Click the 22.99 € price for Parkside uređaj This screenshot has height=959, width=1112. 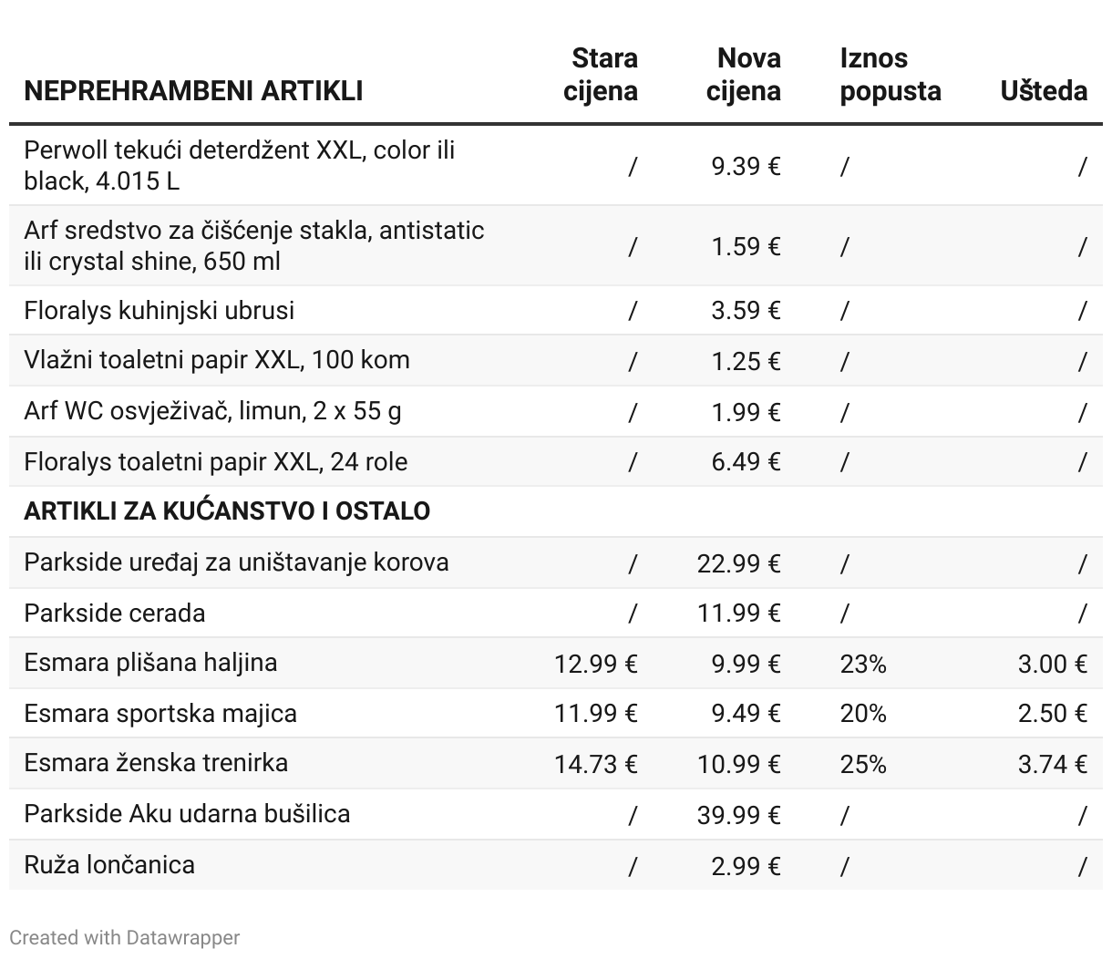click(x=739, y=564)
